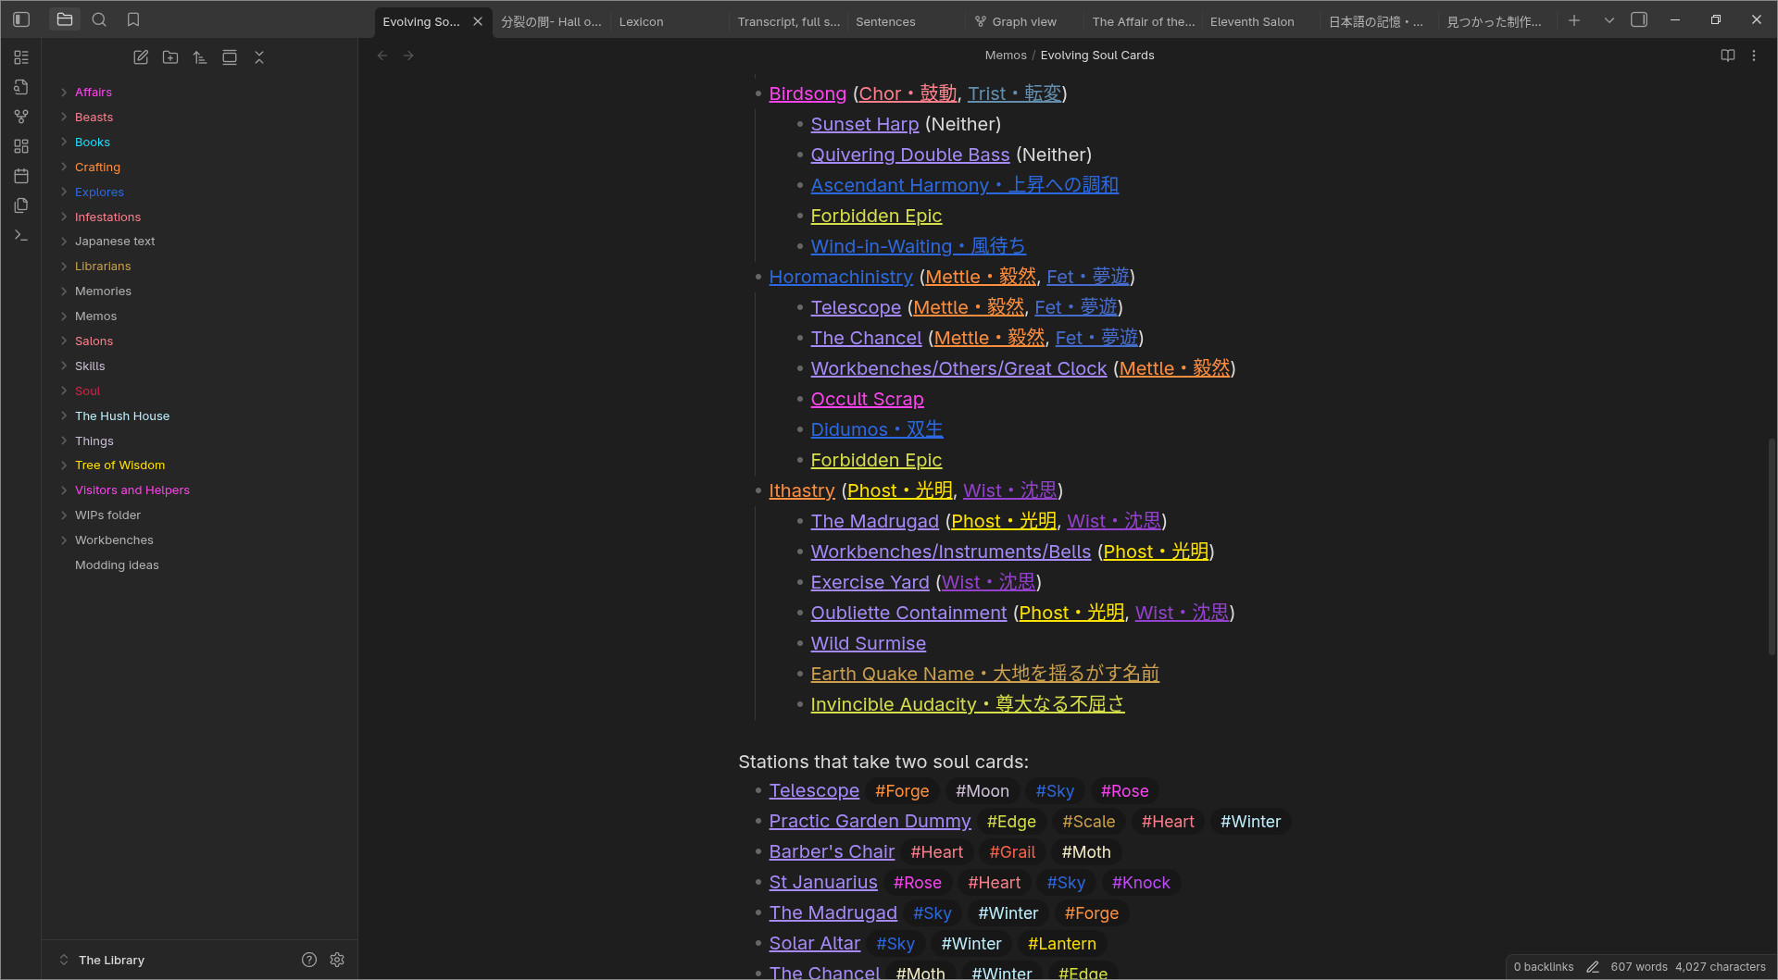
Task: Expand the Workbenches folder
Action: (114, 540)
